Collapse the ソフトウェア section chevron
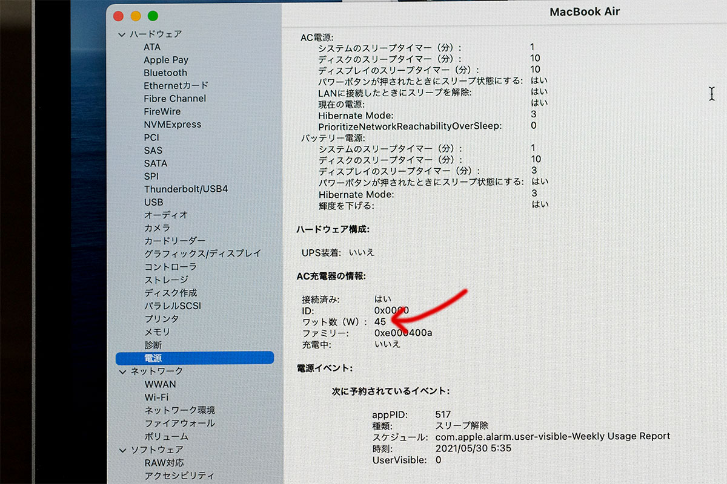This screenshot has height=484, width=727. pos(122,450)
